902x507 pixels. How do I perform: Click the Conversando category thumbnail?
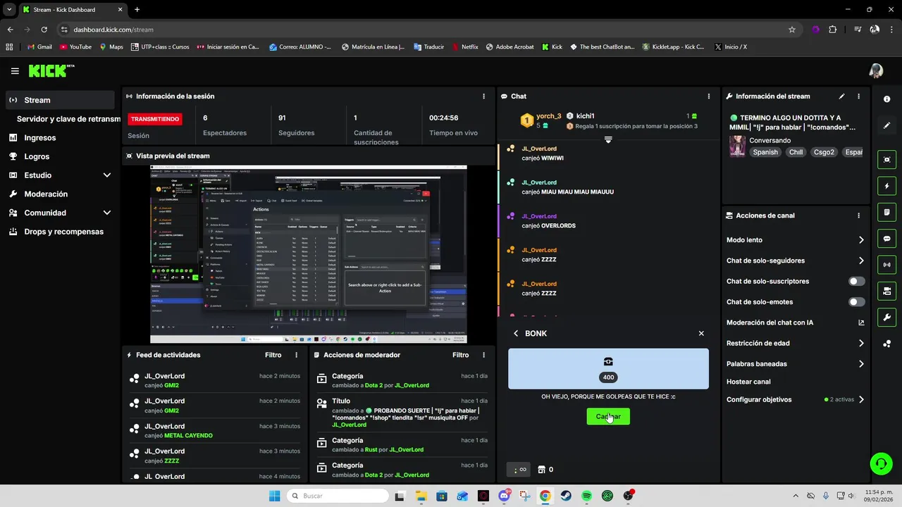tap(737, 146)
